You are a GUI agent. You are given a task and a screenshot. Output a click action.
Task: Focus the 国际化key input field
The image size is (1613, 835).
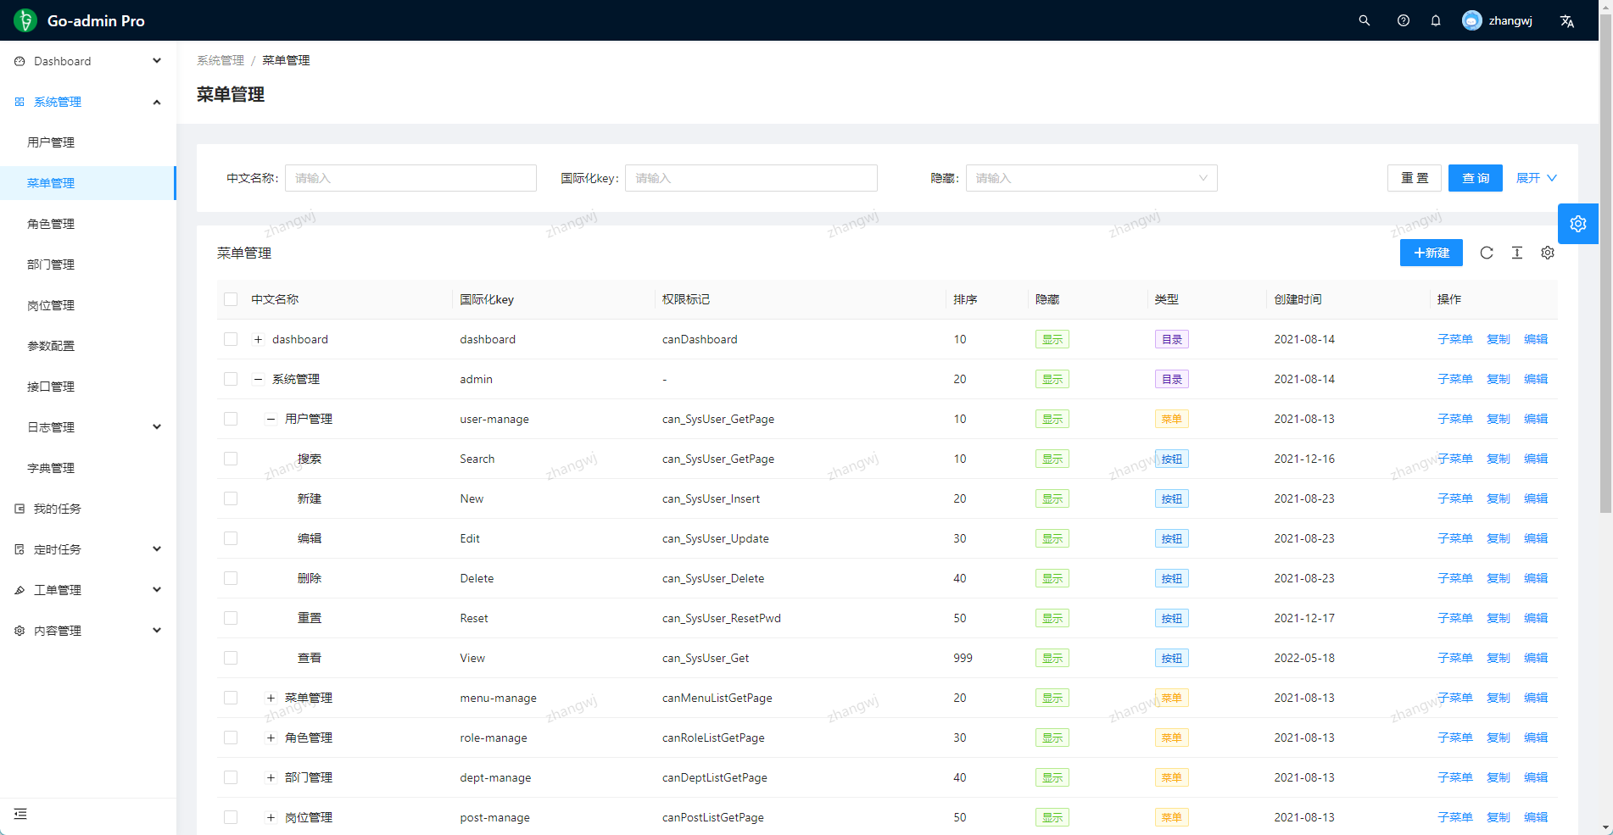751,178
